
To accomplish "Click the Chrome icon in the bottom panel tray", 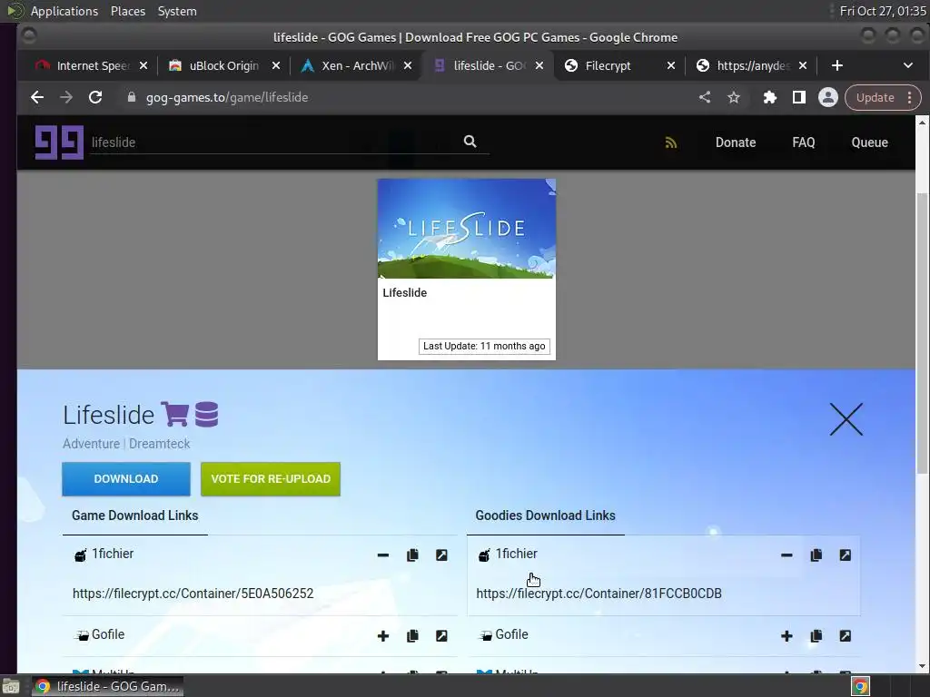I will coord(860,687).
